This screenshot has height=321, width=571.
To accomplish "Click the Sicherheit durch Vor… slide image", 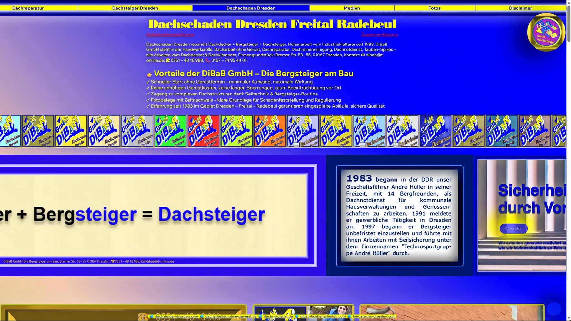I will pos(522,216).
